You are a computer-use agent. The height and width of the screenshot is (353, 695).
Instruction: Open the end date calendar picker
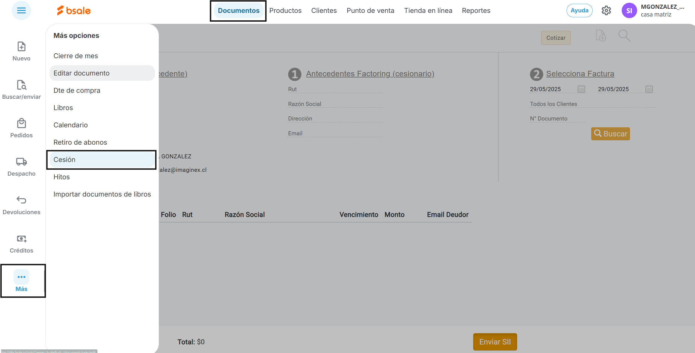tap(649, 89)
